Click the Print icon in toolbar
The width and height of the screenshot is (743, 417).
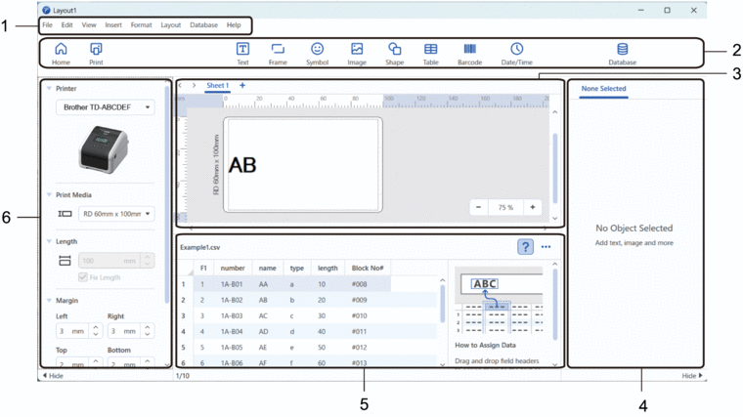(x=96, y=53)
